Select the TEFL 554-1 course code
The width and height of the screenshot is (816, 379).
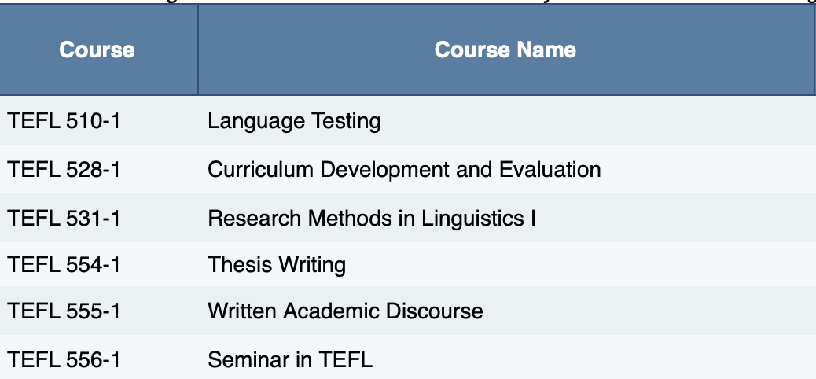tap(64, 264)
